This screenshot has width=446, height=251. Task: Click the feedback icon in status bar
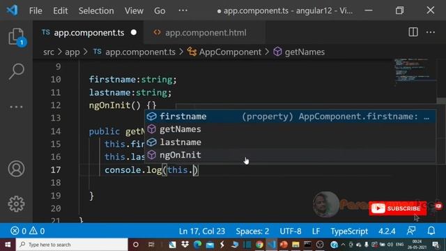[x=411, y=231]
